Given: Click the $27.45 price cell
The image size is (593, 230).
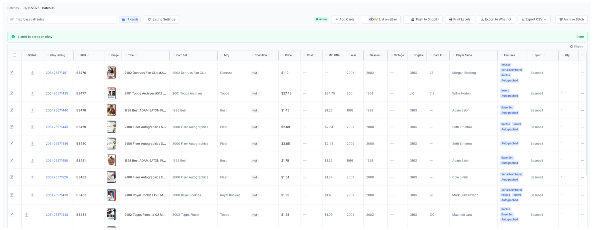Looking at the screenshot, I should 286,94.
